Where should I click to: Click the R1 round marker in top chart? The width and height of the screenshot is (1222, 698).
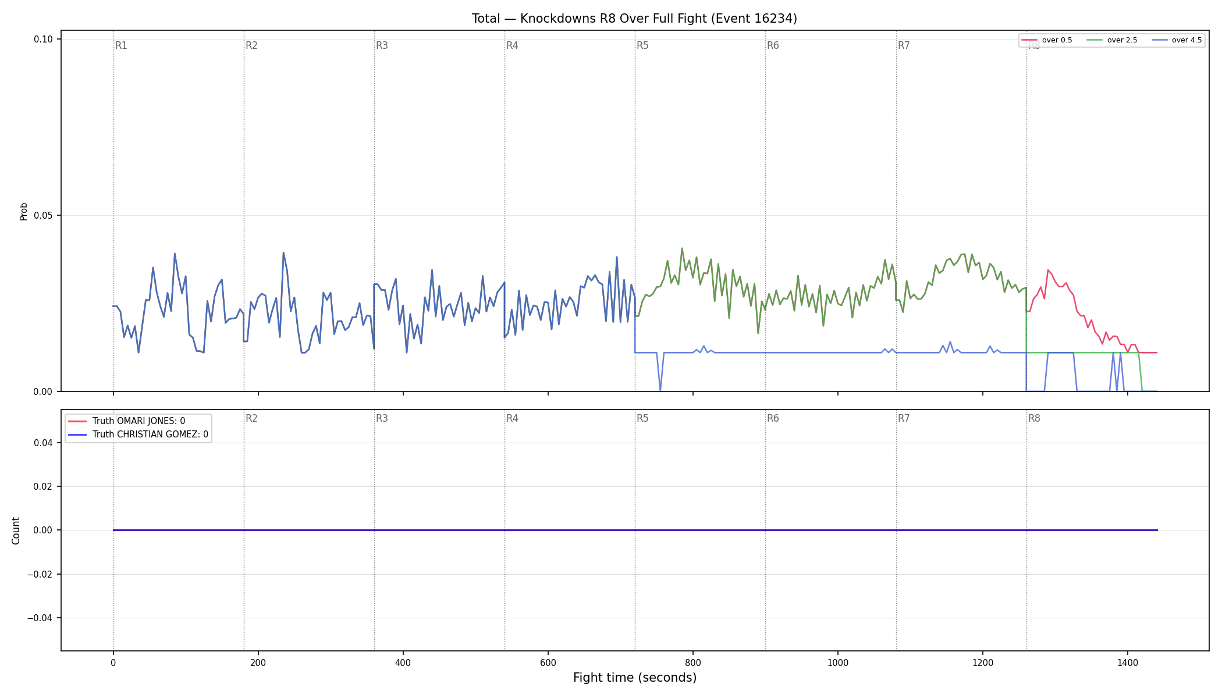121,45
